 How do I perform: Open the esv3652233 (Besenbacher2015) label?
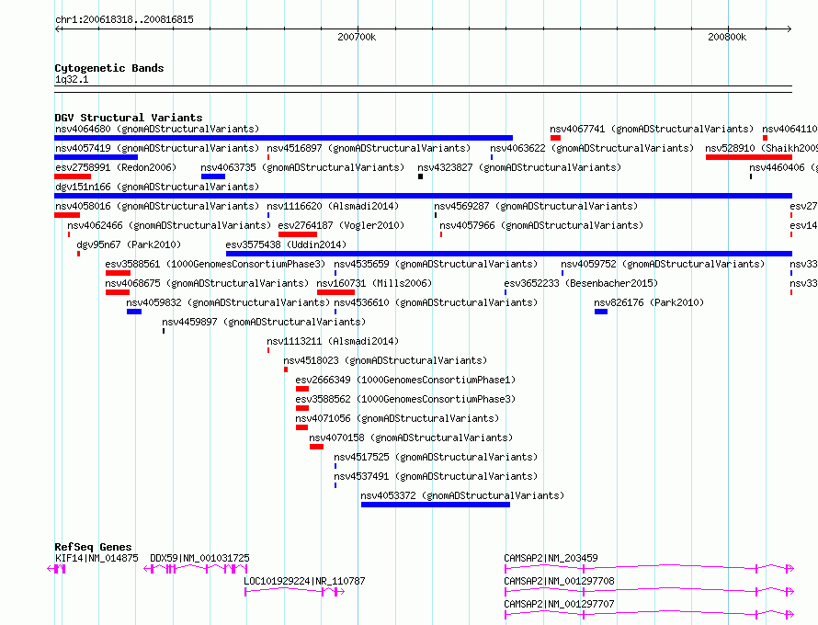[x=581, y=283]
